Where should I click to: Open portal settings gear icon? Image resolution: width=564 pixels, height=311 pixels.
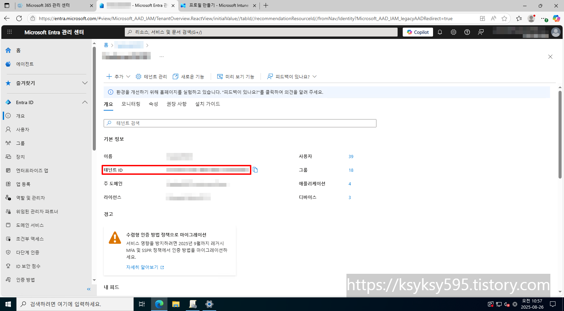[454, 32]
